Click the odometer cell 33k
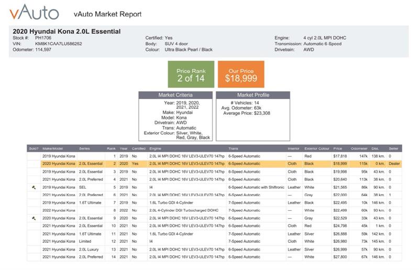The width and height of the screenshot is (419, 270). (364, 218)
